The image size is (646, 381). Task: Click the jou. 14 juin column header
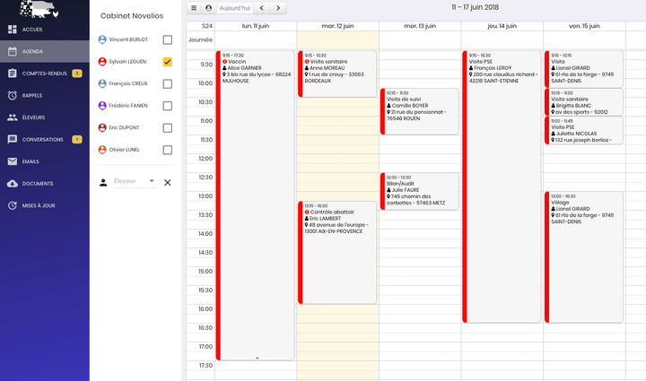pyautogui.click(x=502, y=26)
